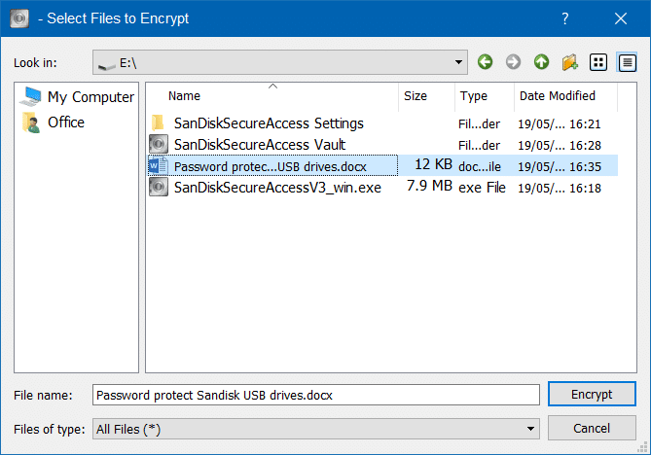Go up to the parent directory
Screen dimensions: 651x455
click(x=541, y=62)
